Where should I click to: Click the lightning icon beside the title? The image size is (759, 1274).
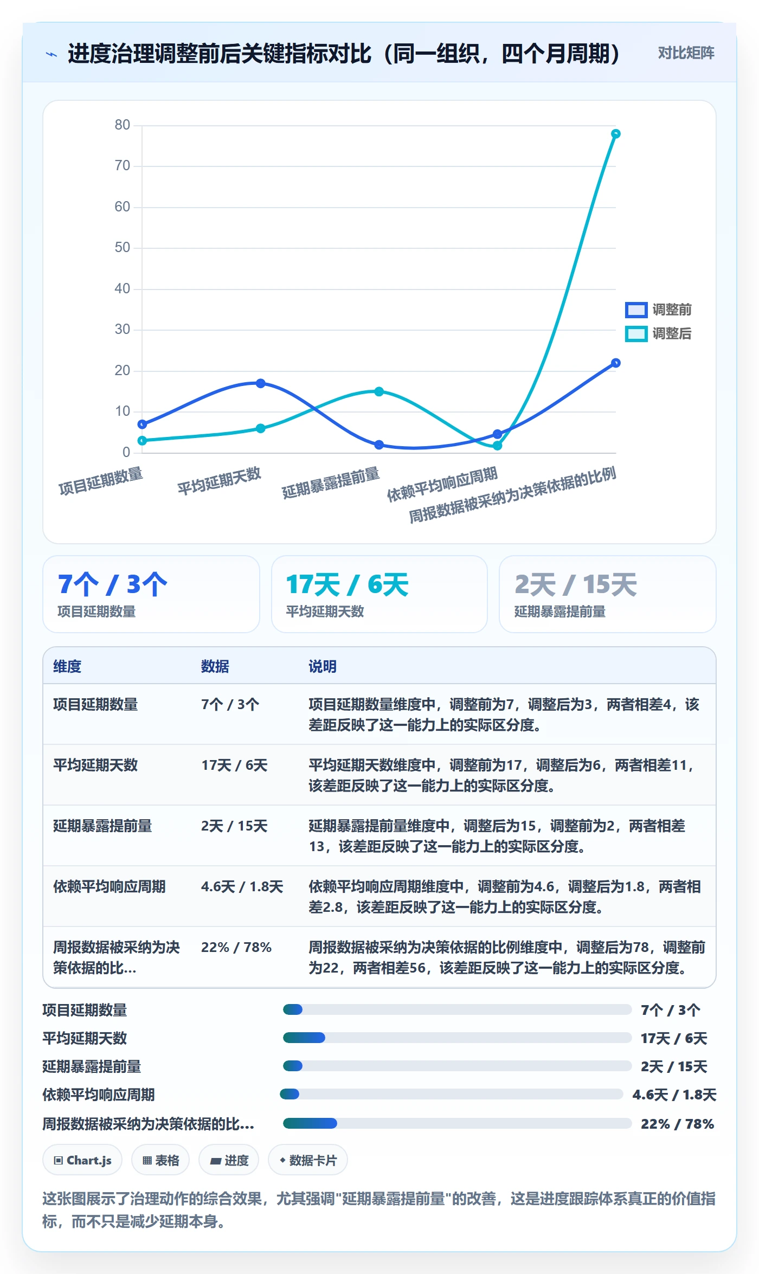[52, 54]
